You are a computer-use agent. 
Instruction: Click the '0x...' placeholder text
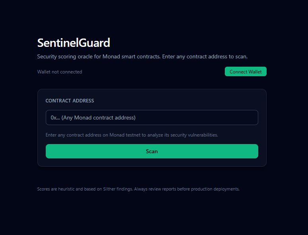pos(55,118)
